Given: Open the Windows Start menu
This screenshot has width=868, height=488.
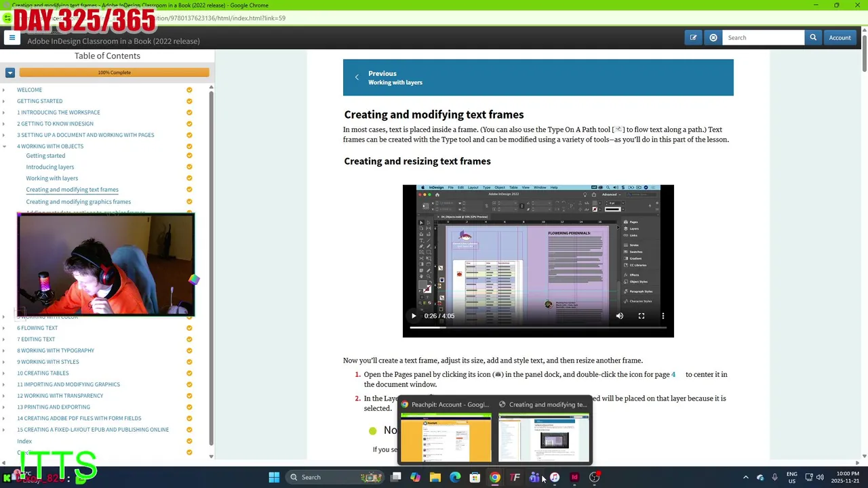Looking at the screenshot, I should (x=274, y=477).
